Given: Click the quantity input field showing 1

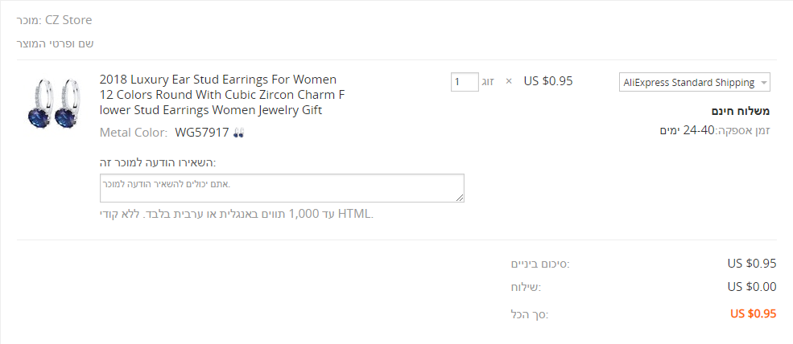Looking at the screenshot, I should [x=465, y=82].
